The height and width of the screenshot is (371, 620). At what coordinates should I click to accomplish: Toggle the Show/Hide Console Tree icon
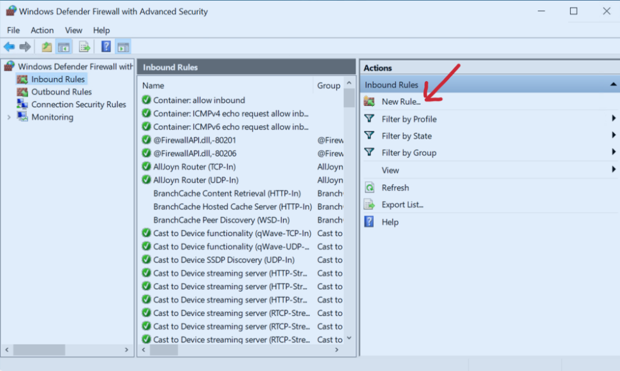[64, 47]
